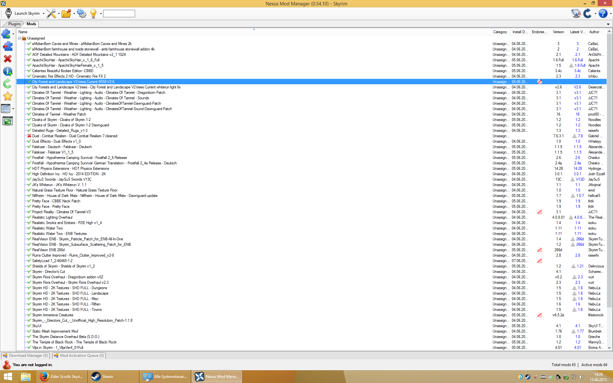Screen dimensions: 613x383
Task: Open mod info page icon
Action: (7, 71)
